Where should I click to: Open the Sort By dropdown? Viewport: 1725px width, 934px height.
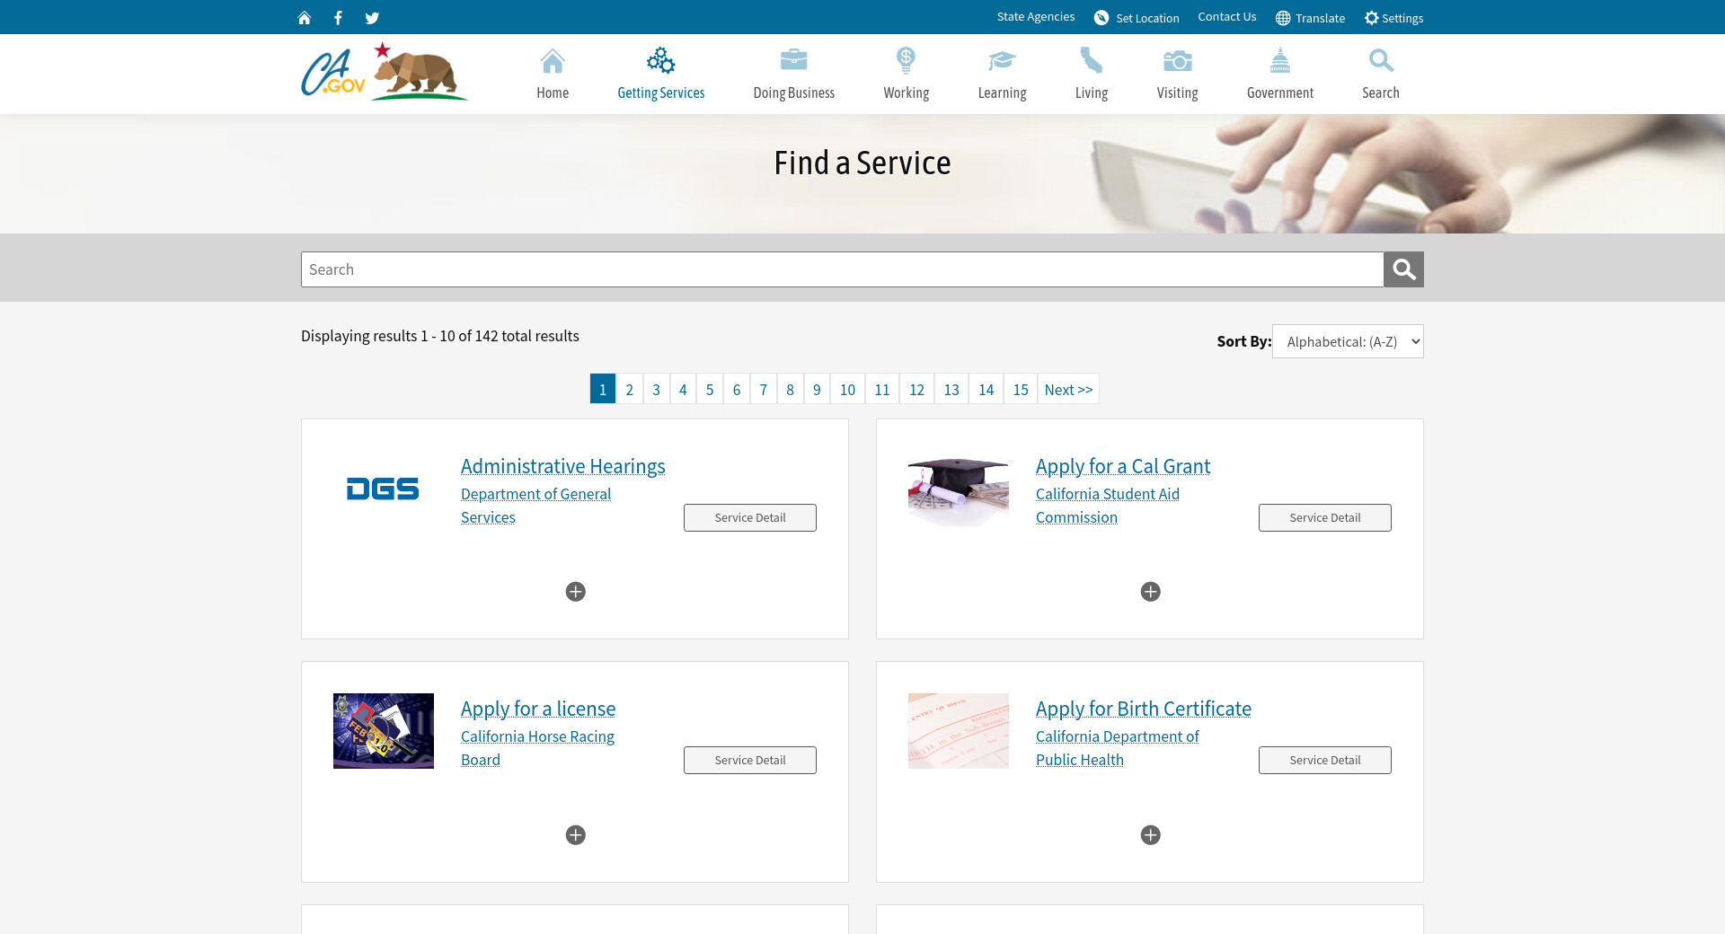click(1348, 341)
